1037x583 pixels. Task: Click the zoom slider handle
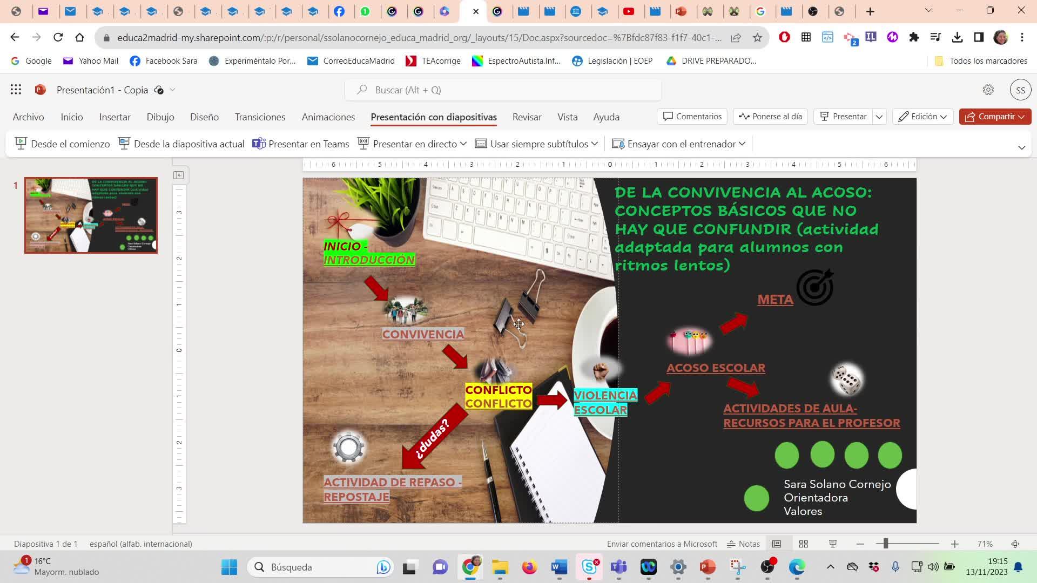tap(886, 544)
